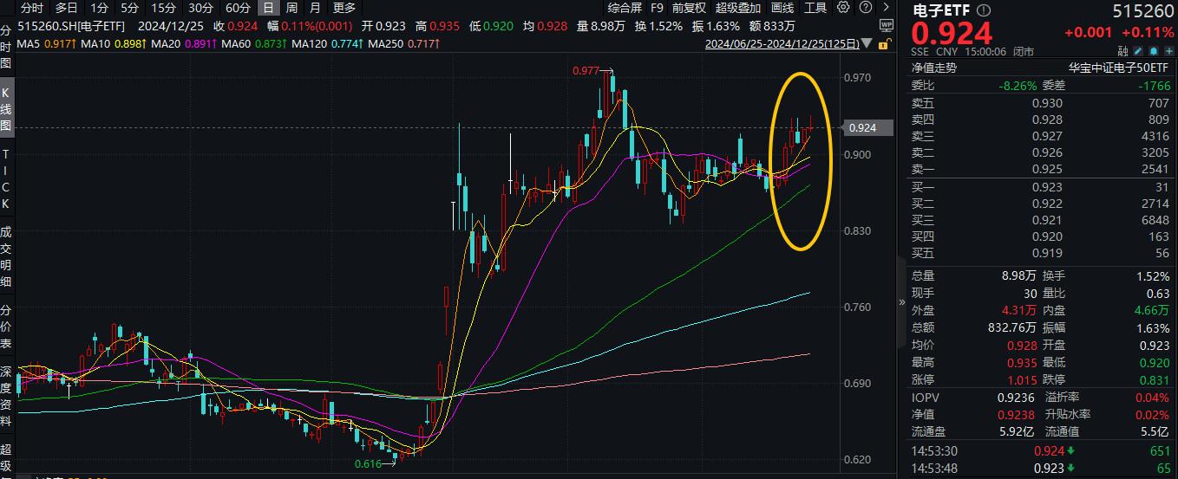Click the info icon beside 电子ETF
1178x479 pixels.
pyautogui.click(x=983, y=11)
